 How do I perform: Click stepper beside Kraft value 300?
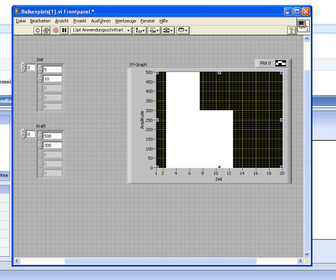(x=40, y=145)
